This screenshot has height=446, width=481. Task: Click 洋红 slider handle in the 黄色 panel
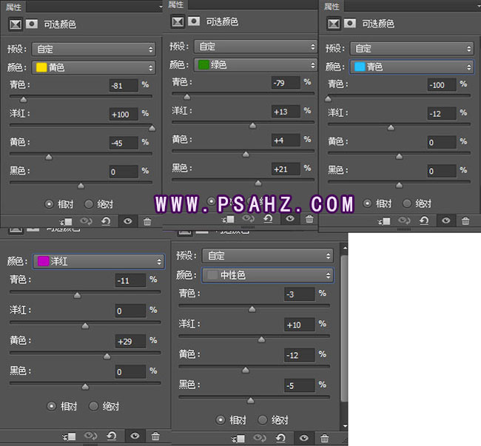click(151, 127)
